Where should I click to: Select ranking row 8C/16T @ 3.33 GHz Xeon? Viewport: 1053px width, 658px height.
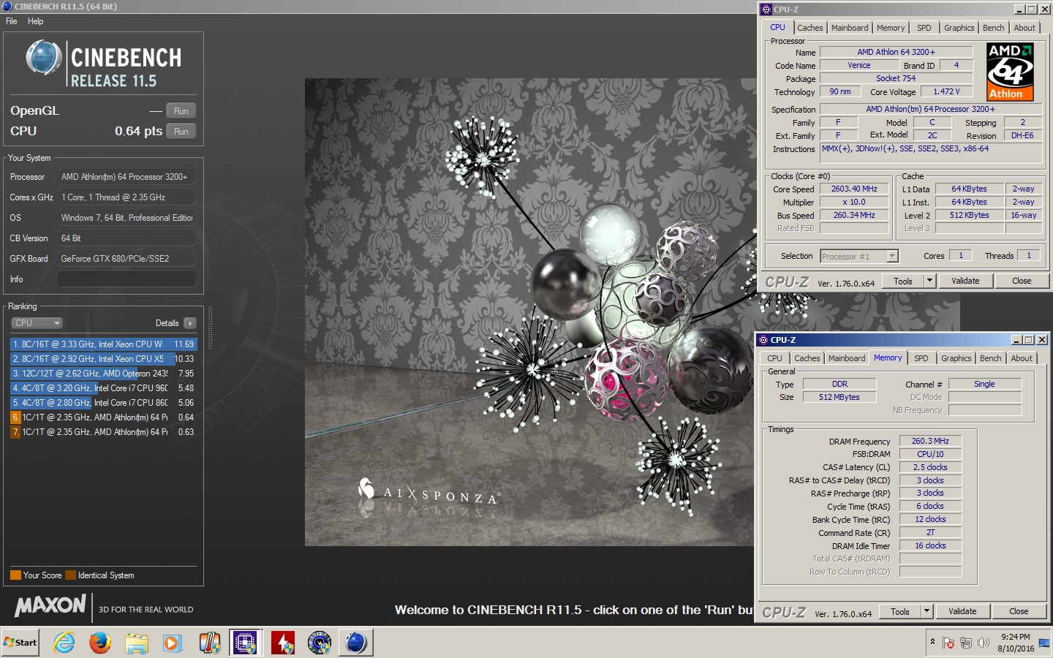click(103, 344)
